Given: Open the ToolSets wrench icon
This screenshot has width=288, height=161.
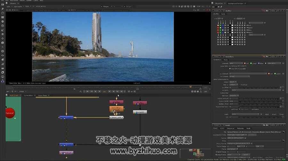Looking at the screenshot, I should click(x=3, y=64).
